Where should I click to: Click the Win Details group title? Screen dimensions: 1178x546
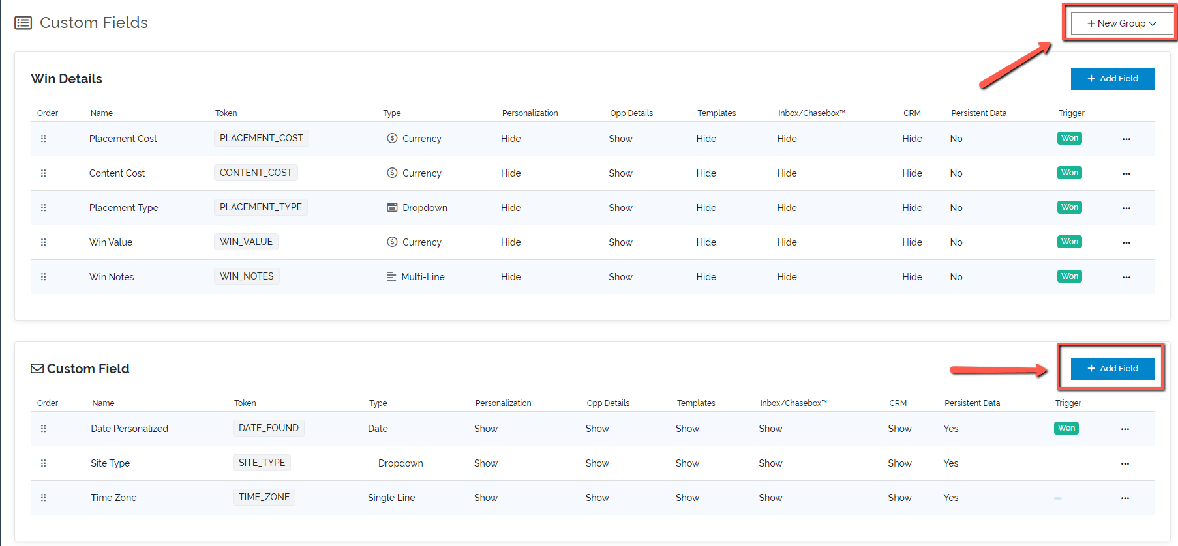click(67, 79)
